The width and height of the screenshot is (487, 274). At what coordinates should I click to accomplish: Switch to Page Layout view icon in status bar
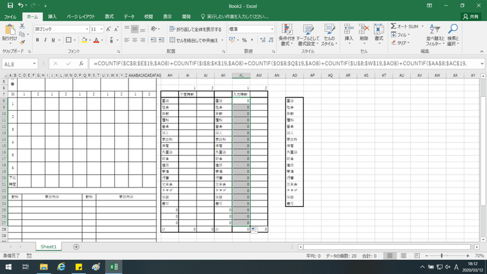click(x=404, y=256)
